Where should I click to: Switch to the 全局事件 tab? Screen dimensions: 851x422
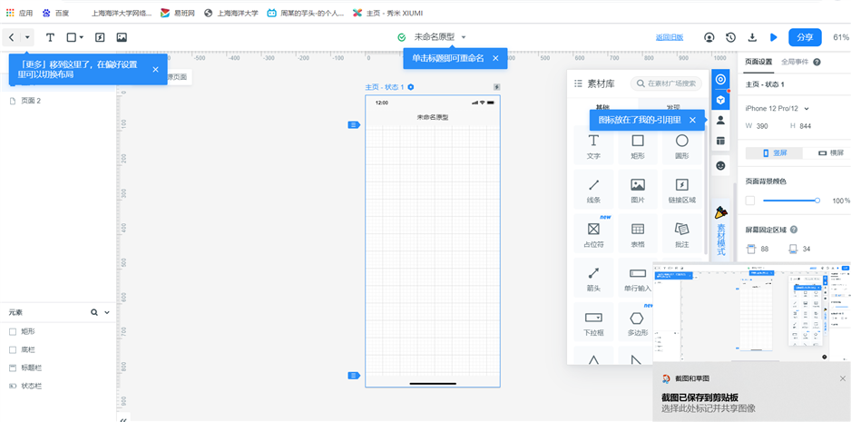tap(795, 62)
